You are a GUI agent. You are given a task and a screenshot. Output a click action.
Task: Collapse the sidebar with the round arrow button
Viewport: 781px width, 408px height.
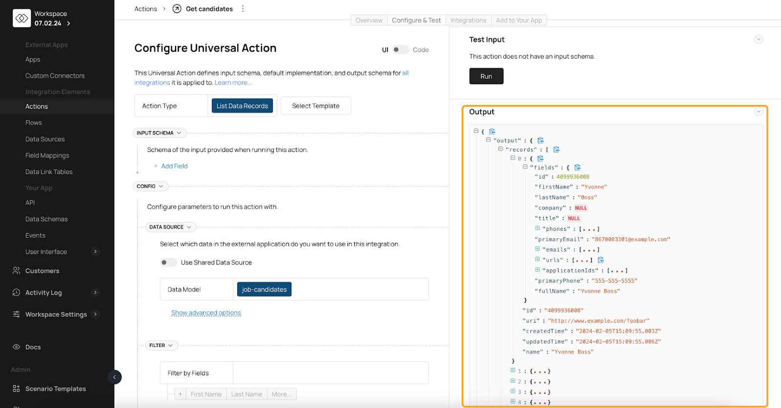[114, 377]
